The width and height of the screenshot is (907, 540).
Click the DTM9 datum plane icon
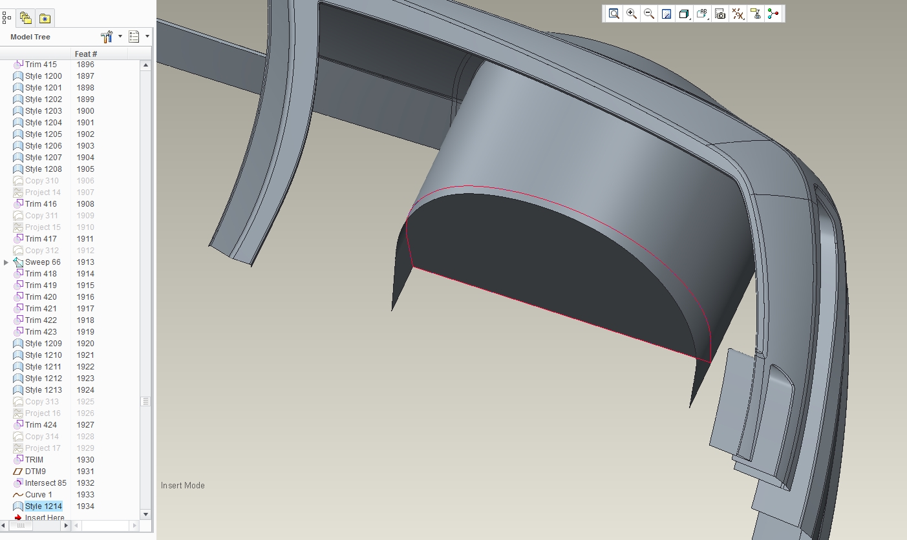coord(18,472)
